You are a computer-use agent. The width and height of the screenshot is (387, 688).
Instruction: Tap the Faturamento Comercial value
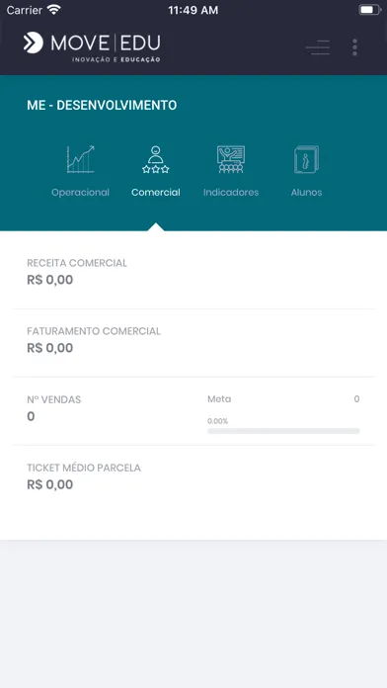point(50,348)
